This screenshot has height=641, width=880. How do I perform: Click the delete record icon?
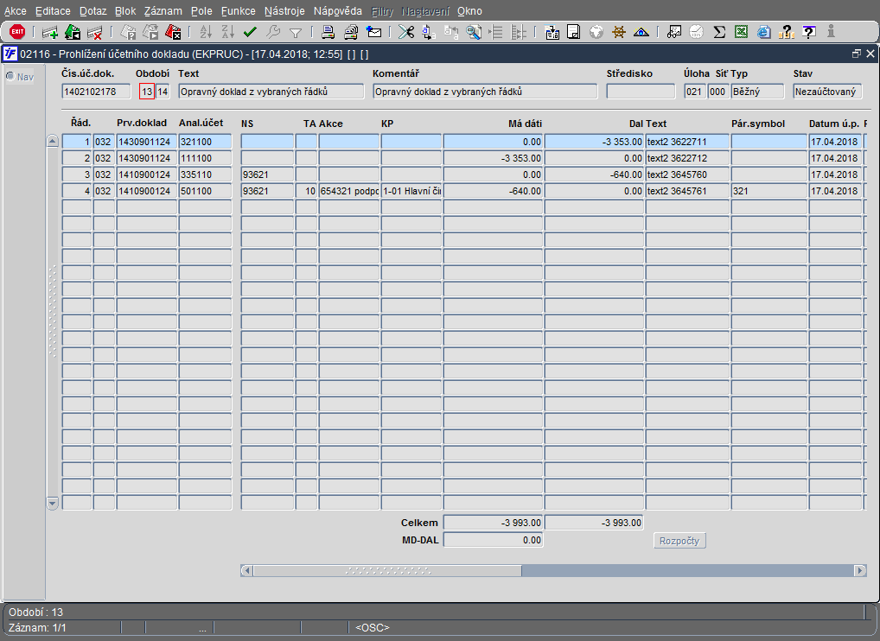pos(95,33)
